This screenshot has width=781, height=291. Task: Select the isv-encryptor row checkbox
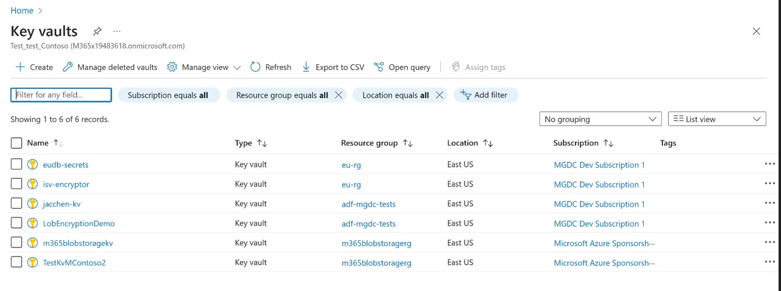16,184
